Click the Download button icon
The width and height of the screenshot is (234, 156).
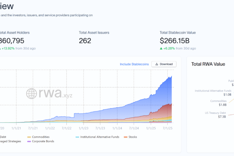pos(157,64)
